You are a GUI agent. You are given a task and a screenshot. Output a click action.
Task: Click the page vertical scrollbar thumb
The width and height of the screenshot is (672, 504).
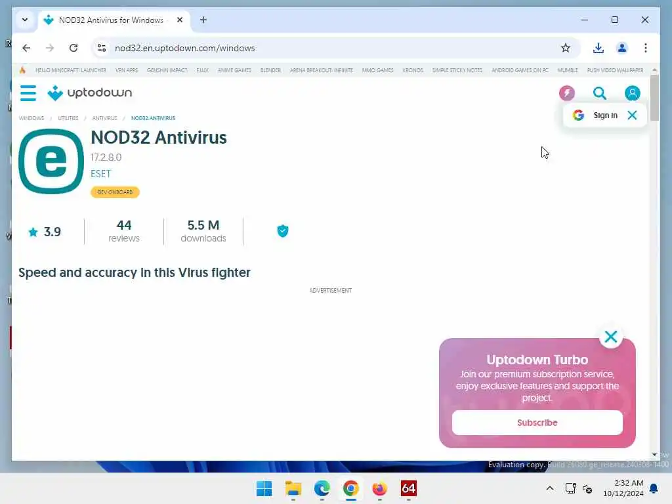coord(654,98)
